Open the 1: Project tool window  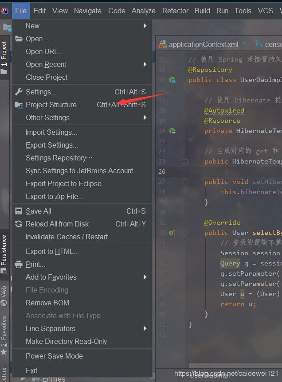[x=4, y=58]
